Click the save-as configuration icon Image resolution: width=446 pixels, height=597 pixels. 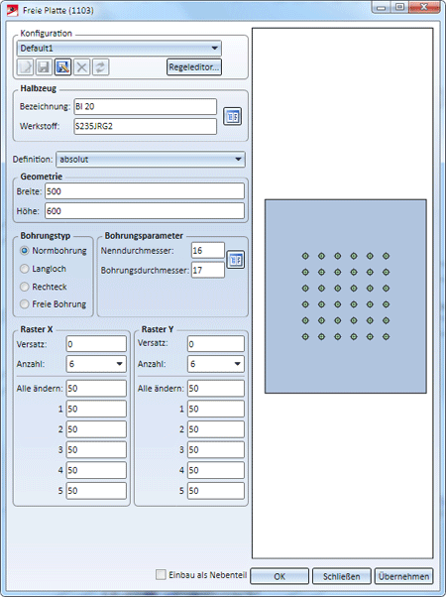click(62, 67)
